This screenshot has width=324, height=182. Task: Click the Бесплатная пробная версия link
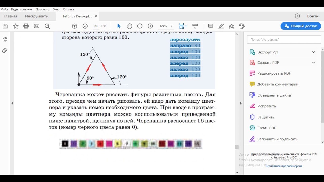click(284, 166)
